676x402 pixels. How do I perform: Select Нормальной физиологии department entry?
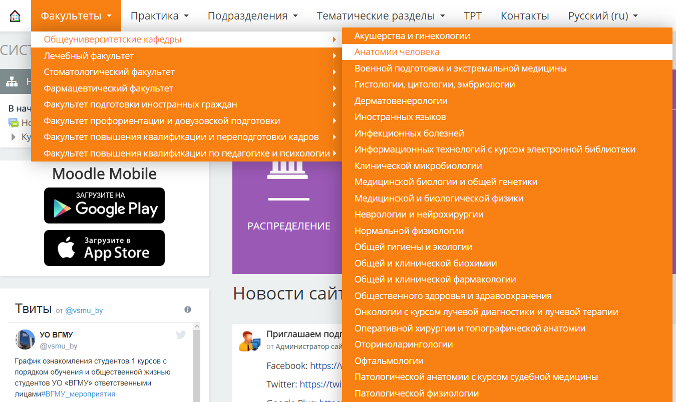409,231
